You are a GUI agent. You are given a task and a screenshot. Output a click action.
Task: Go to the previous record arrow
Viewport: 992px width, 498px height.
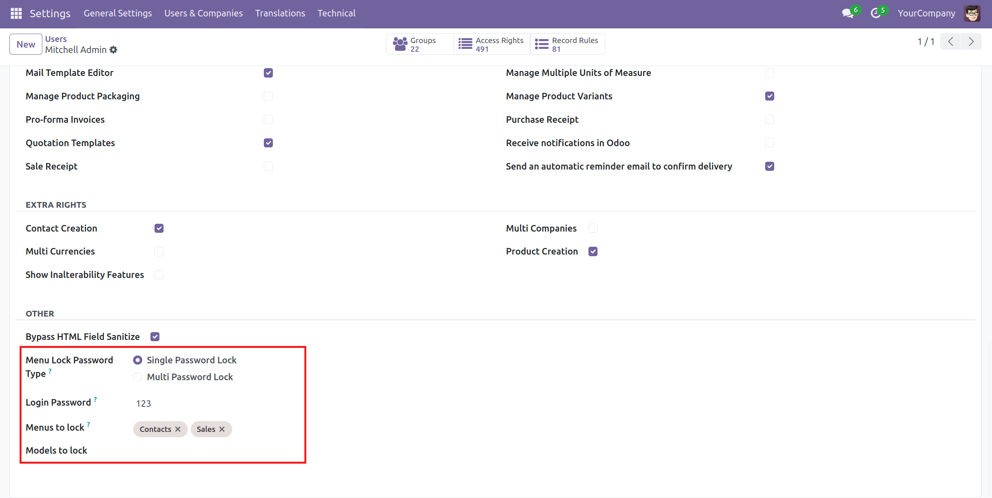(x=950, y=41)
